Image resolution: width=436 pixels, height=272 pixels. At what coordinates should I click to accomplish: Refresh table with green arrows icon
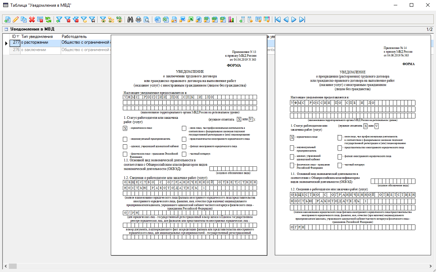click(x=48, y=20)
